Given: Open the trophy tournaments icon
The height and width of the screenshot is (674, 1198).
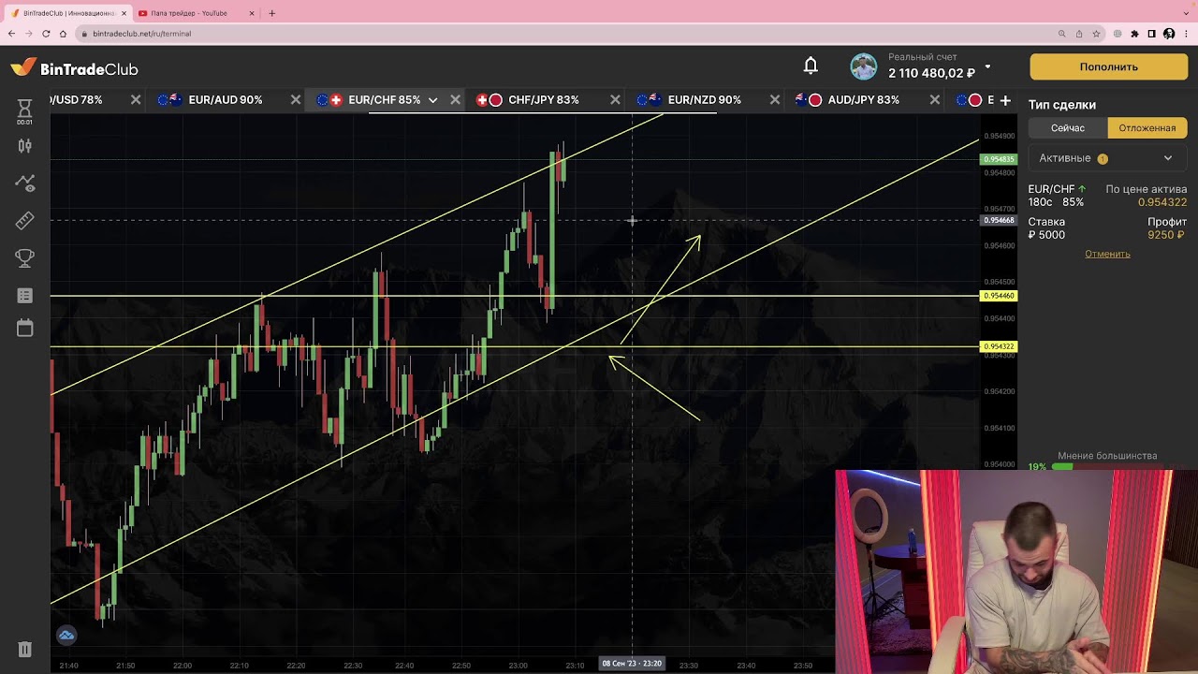Looking at the screenshot, I should pyautogui.click(x=24, y=257).
